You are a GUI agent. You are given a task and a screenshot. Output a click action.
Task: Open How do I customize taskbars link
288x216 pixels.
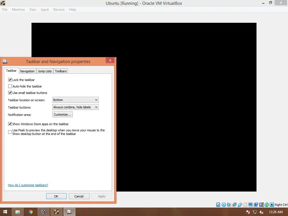point(28,185)
